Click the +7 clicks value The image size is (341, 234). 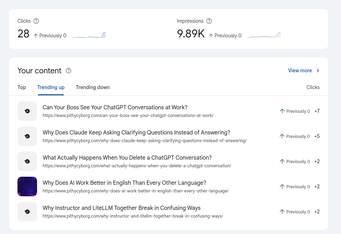tap(317, 111)
